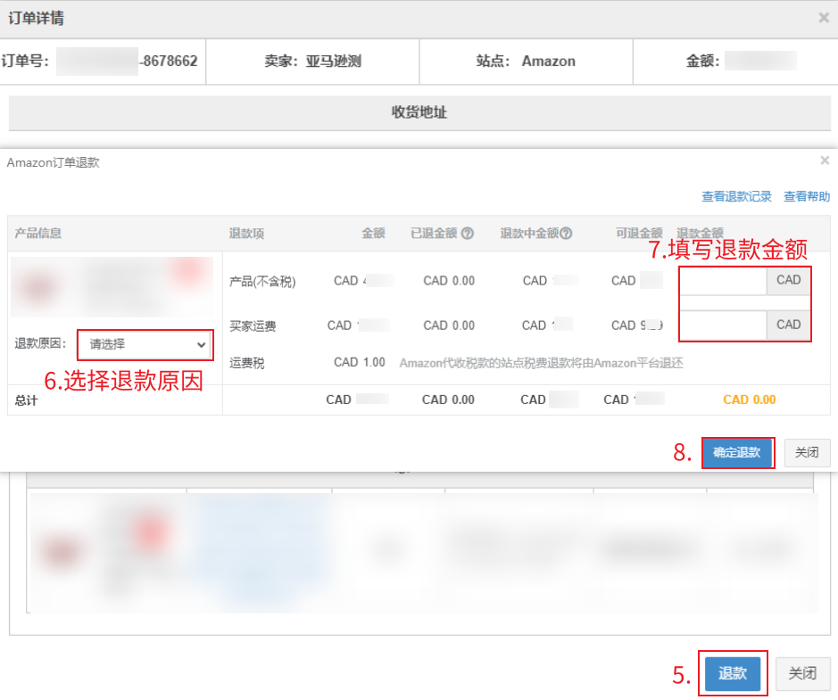The height and width of the screenshot is (700, 838).
Task: Open the 查看帮助 link
Action: pos(807,196)
